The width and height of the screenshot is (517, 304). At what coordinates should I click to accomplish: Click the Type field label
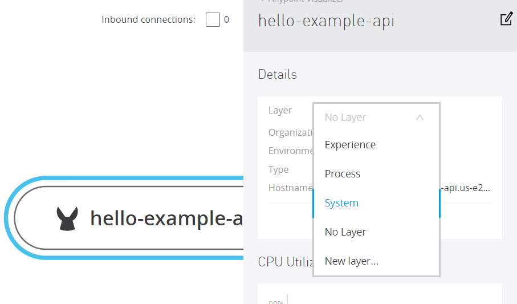tap(278, 169)
